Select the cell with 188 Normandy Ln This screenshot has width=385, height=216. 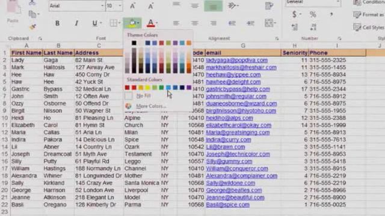(98, 169)
